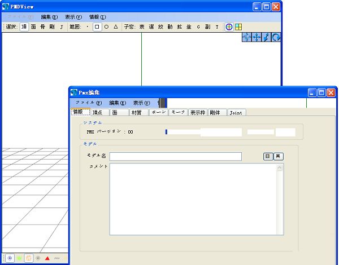339x265 pixels.
Task: Open the ファイル(F) menu in Pmx編集
Action: [x=89, y=103]
